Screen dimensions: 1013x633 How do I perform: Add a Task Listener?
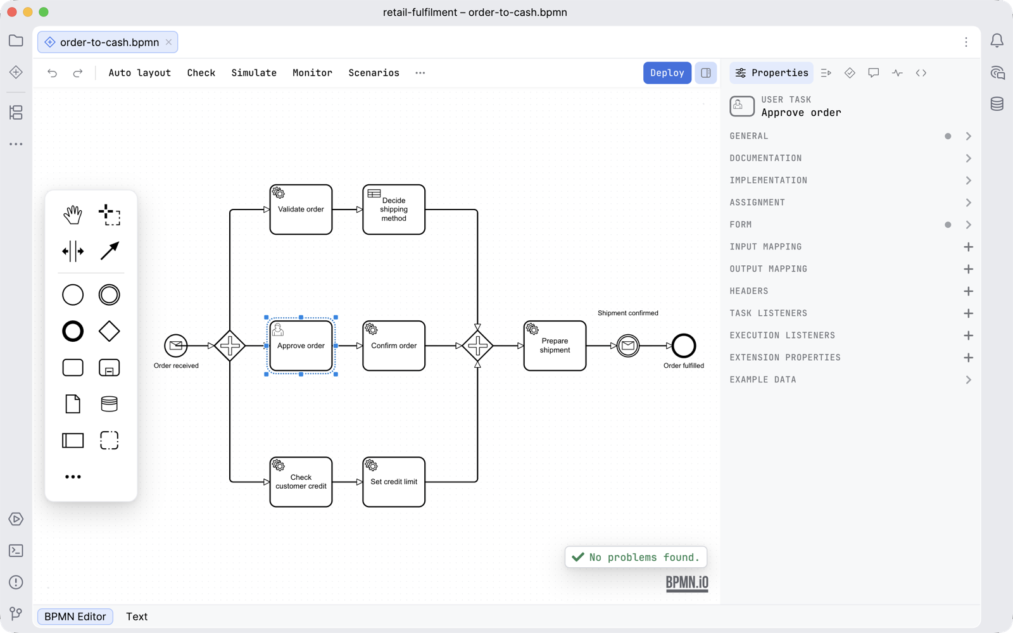click(x=968, y=313)
